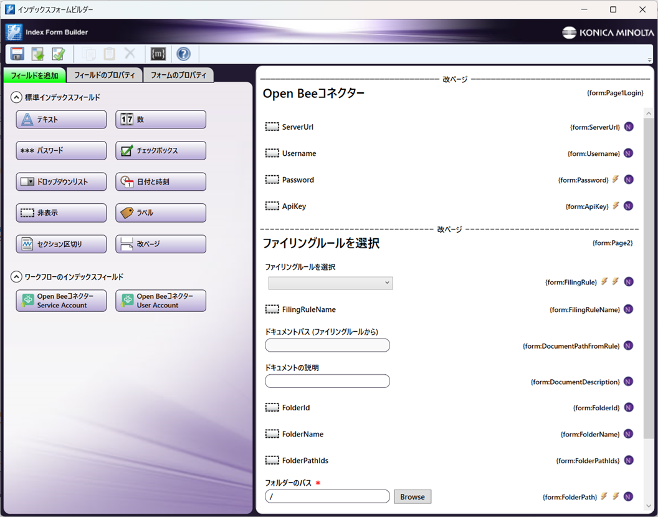Insert a metadata token via the {m} icon
Viewport: 658px width, 517px height.
tap(158, 54)
